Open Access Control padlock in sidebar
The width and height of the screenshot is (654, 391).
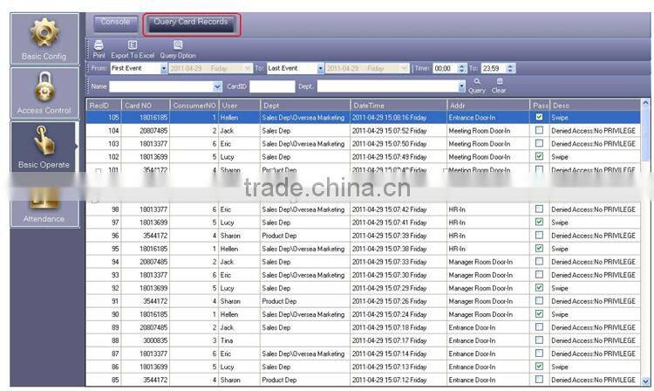point(43,92)
